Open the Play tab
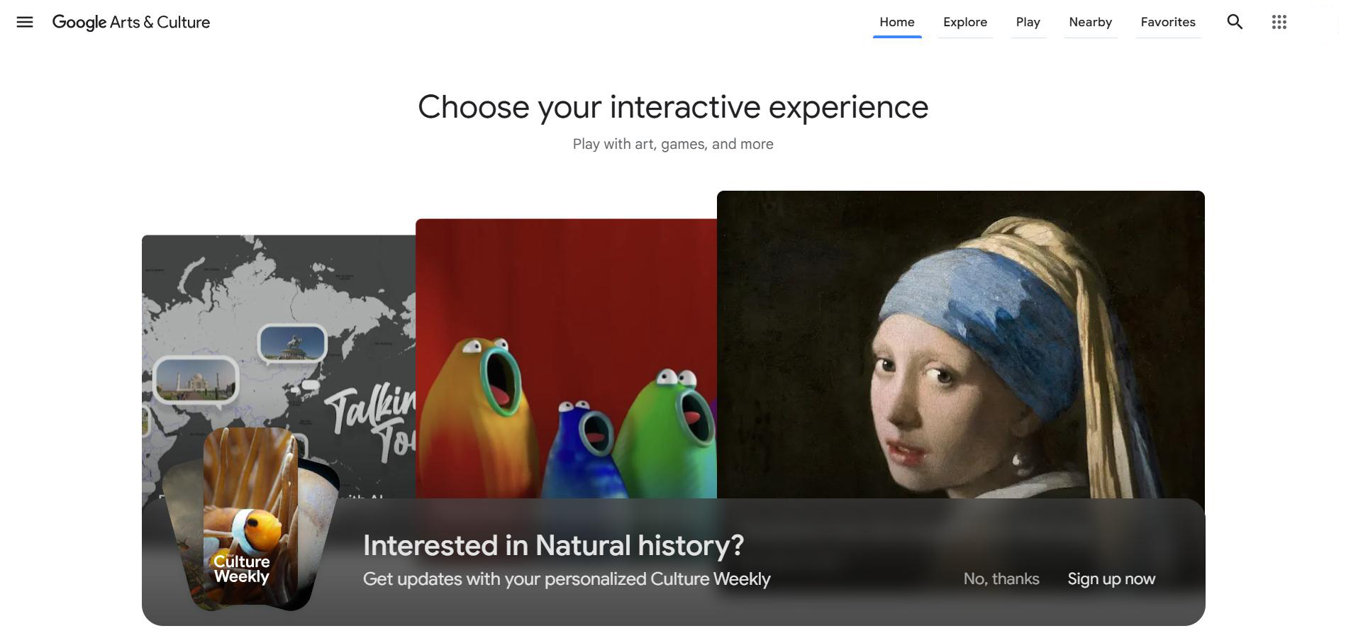1346x643 pixels. click(x=1028, y=22)
